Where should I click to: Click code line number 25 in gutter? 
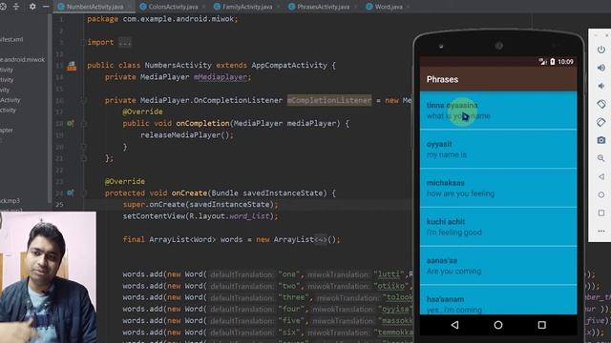[59, 205]
